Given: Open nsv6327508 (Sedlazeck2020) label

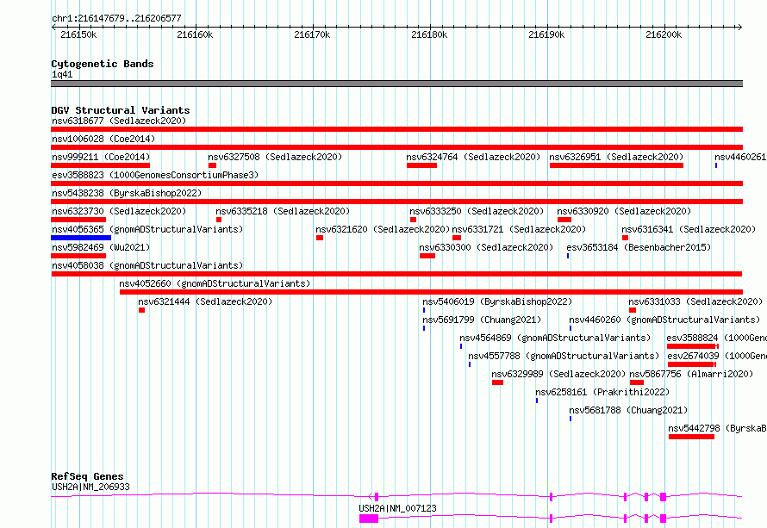Looking at the screenshot, I should [275, 157].
